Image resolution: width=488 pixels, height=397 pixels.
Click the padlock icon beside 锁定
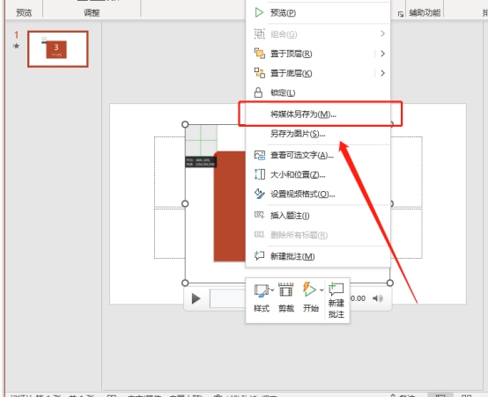point(259,92)
